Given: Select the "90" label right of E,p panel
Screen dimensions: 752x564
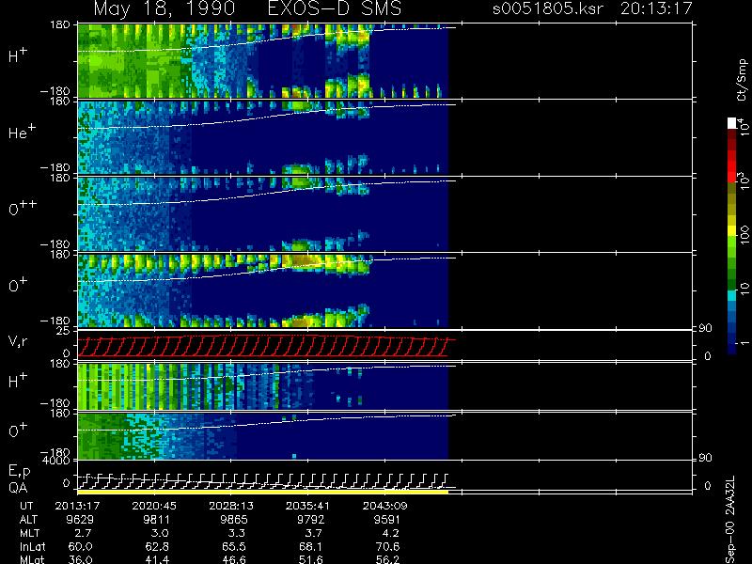Looking at the screenshot, I should pos(705,459).
